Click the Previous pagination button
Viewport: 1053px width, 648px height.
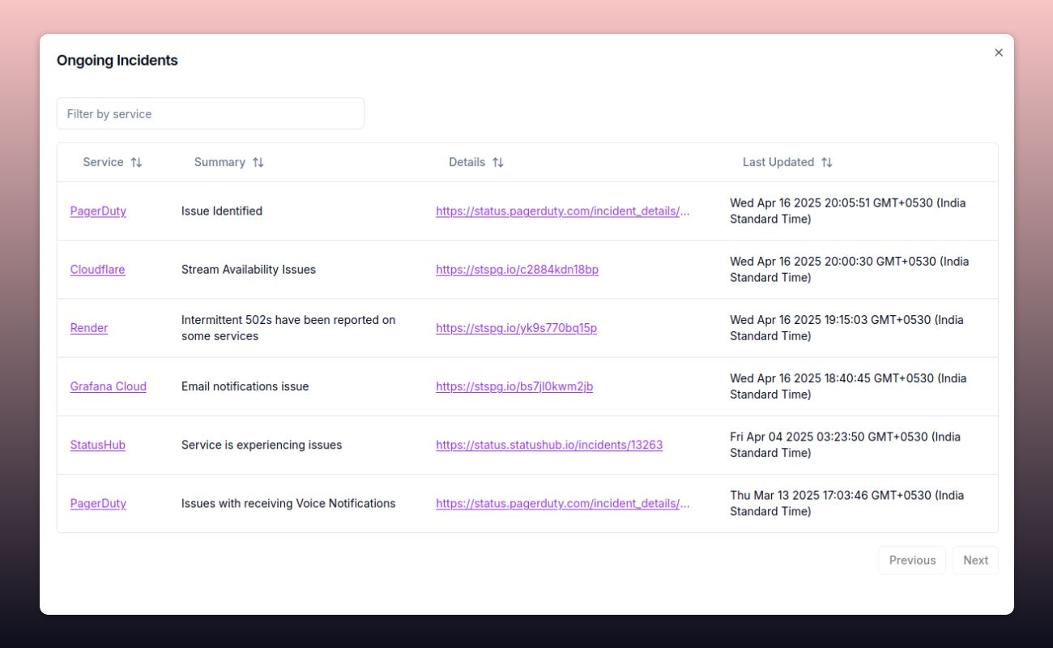click(x=912, y=560)
